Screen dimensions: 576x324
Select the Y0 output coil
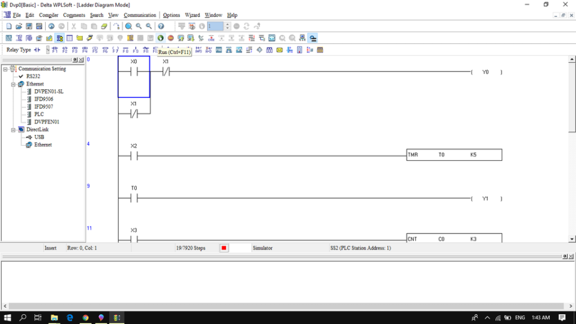point(487,72)
